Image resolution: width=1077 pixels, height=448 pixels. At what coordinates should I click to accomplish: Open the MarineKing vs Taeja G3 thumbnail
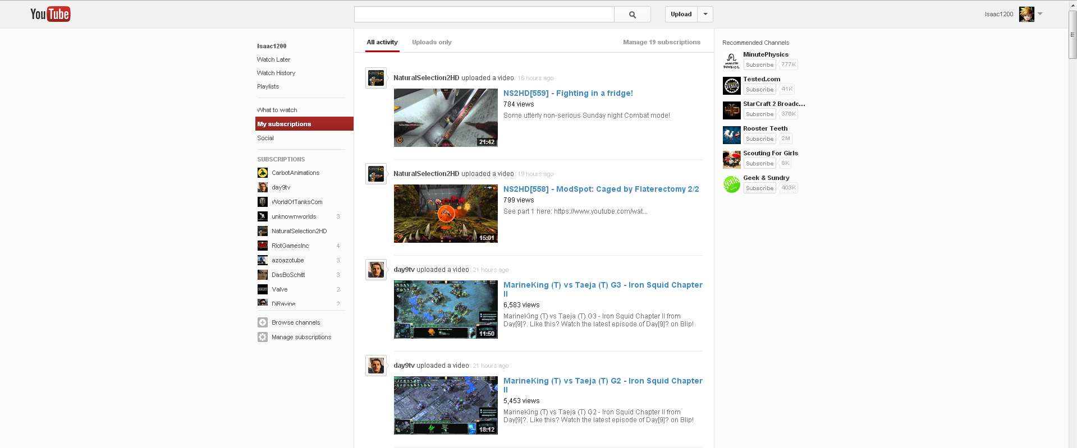click(446, 310)
